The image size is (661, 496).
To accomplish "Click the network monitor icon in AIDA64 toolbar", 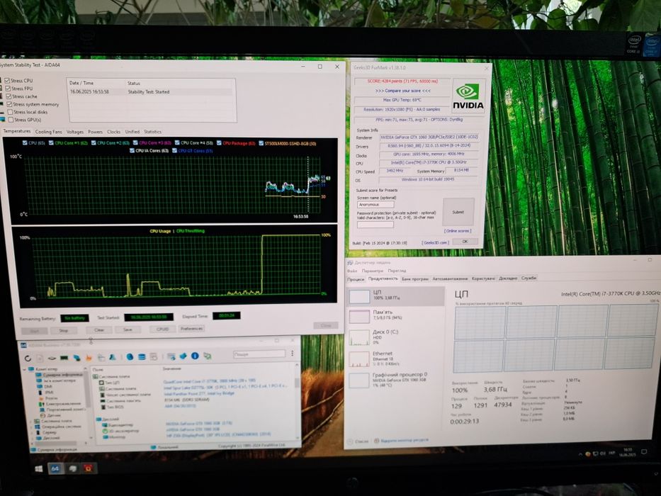I will (x=77, y=358).
